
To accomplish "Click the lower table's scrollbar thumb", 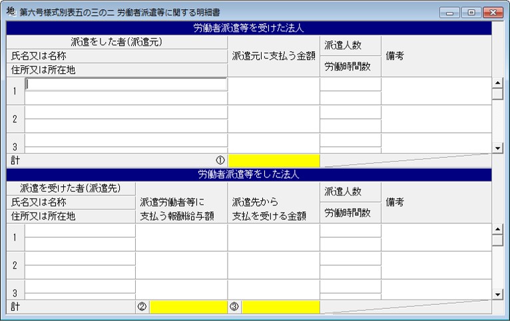I will point(497,240).
